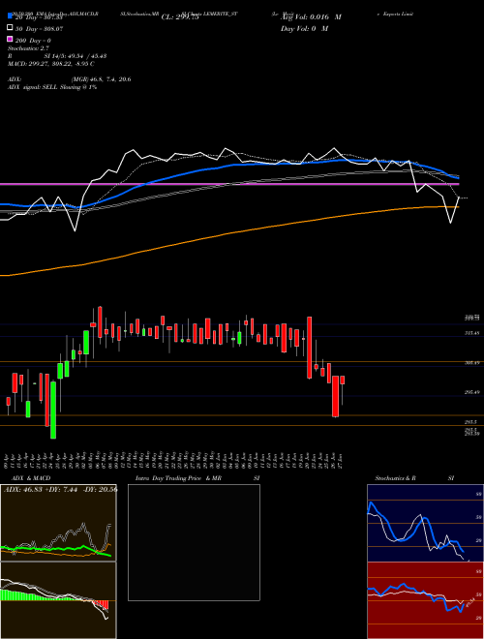Click the magenta 200 Day horizontal line
484x639 pixels.
click(229, 184)
